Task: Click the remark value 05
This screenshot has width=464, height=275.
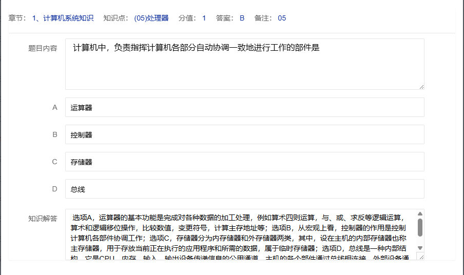Action: tap(282, 18)
